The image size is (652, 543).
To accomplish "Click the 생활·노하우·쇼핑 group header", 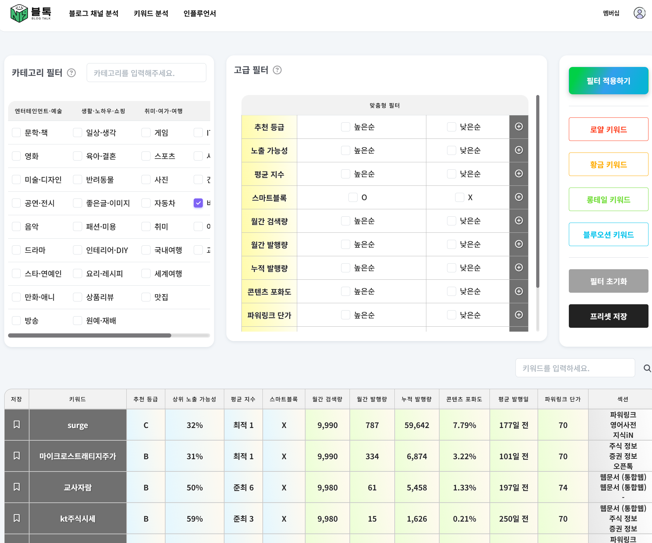I will pos(103,111).
